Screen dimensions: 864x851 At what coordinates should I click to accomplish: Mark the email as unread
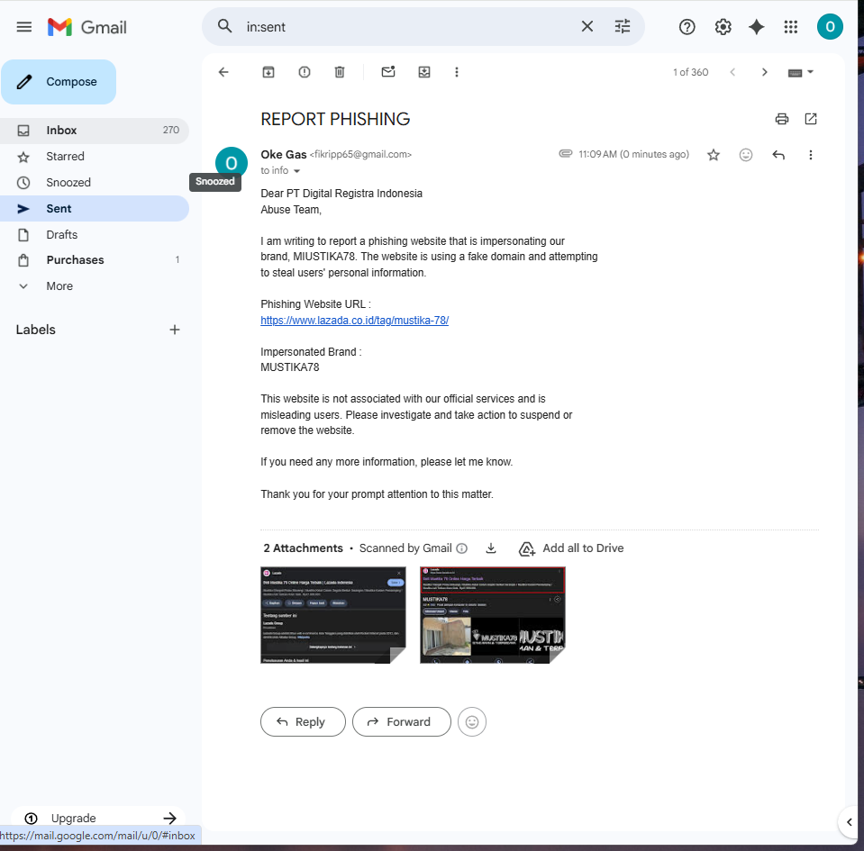point(388,72)
